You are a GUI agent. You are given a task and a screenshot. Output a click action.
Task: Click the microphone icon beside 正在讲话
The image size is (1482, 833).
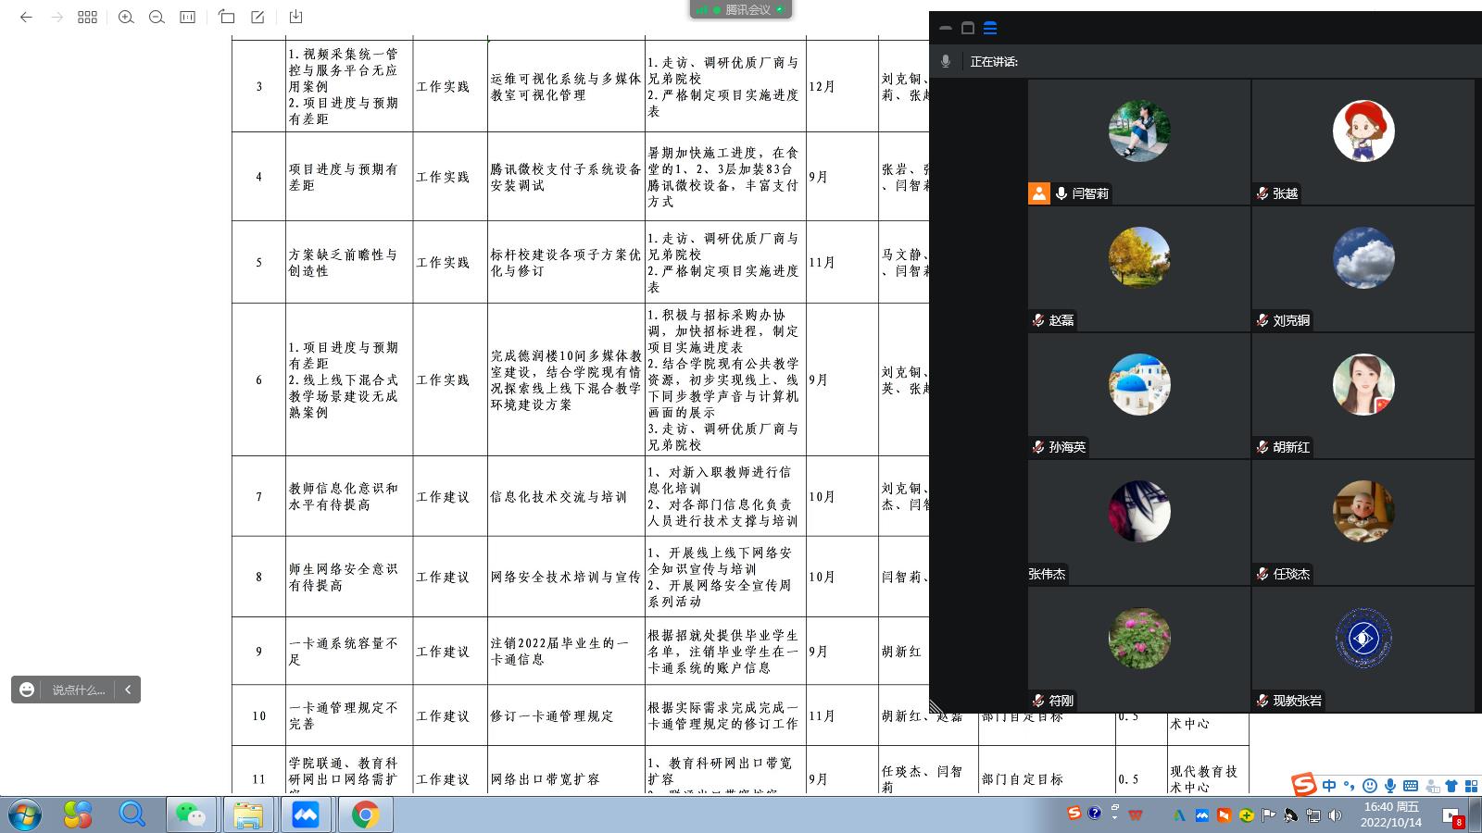[x=946, y=61]
